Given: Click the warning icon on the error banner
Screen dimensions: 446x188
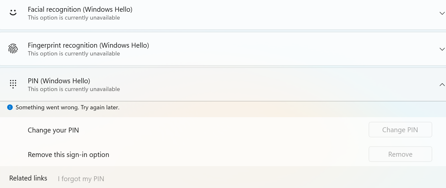Looking at the screenshot, I should 10,107.
